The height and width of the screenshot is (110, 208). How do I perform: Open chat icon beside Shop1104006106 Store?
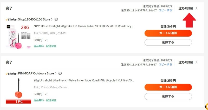(56, 19)
